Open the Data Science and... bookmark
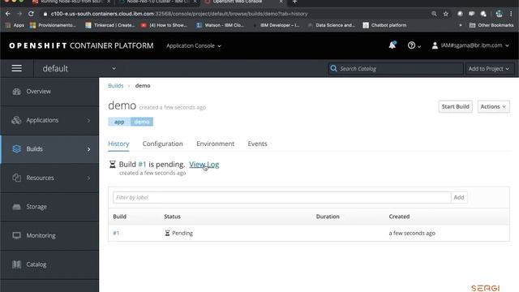The height and width of the screenshot is (292, 519). (332, 25)
